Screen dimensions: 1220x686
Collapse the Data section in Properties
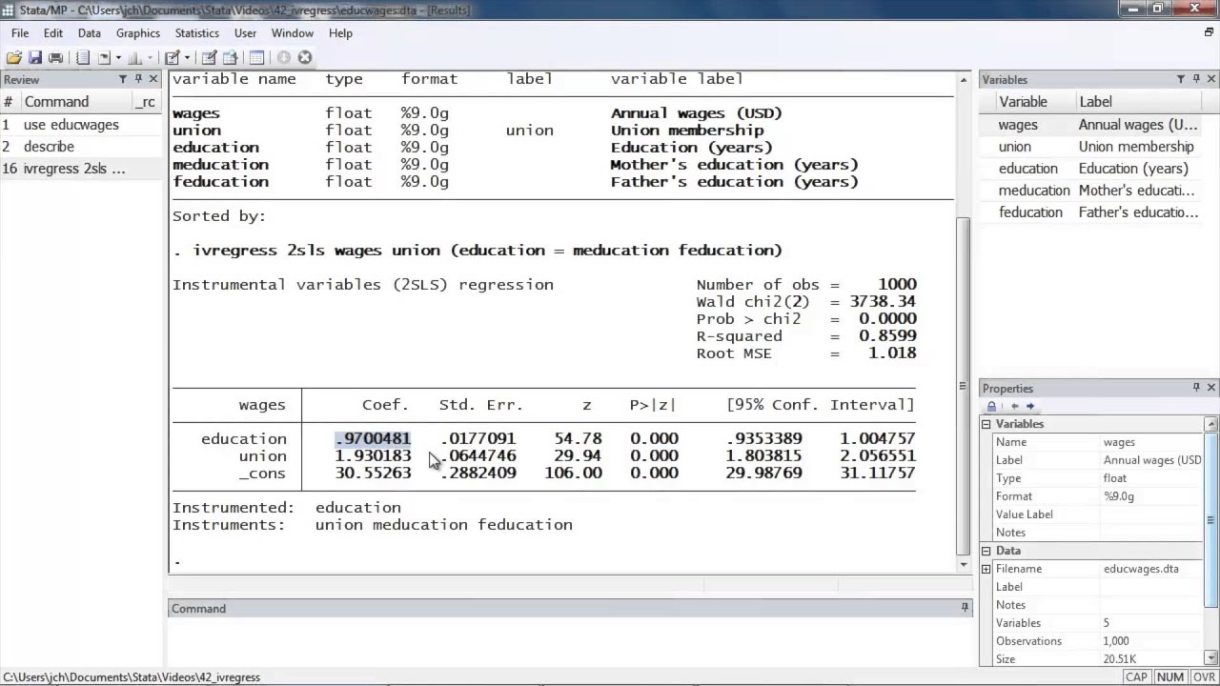[986, 551]
